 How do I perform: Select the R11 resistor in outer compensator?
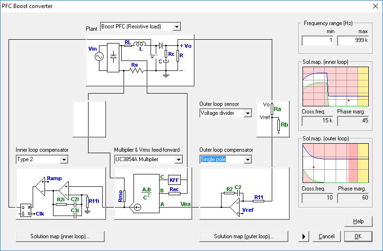[x=258, y=201]
